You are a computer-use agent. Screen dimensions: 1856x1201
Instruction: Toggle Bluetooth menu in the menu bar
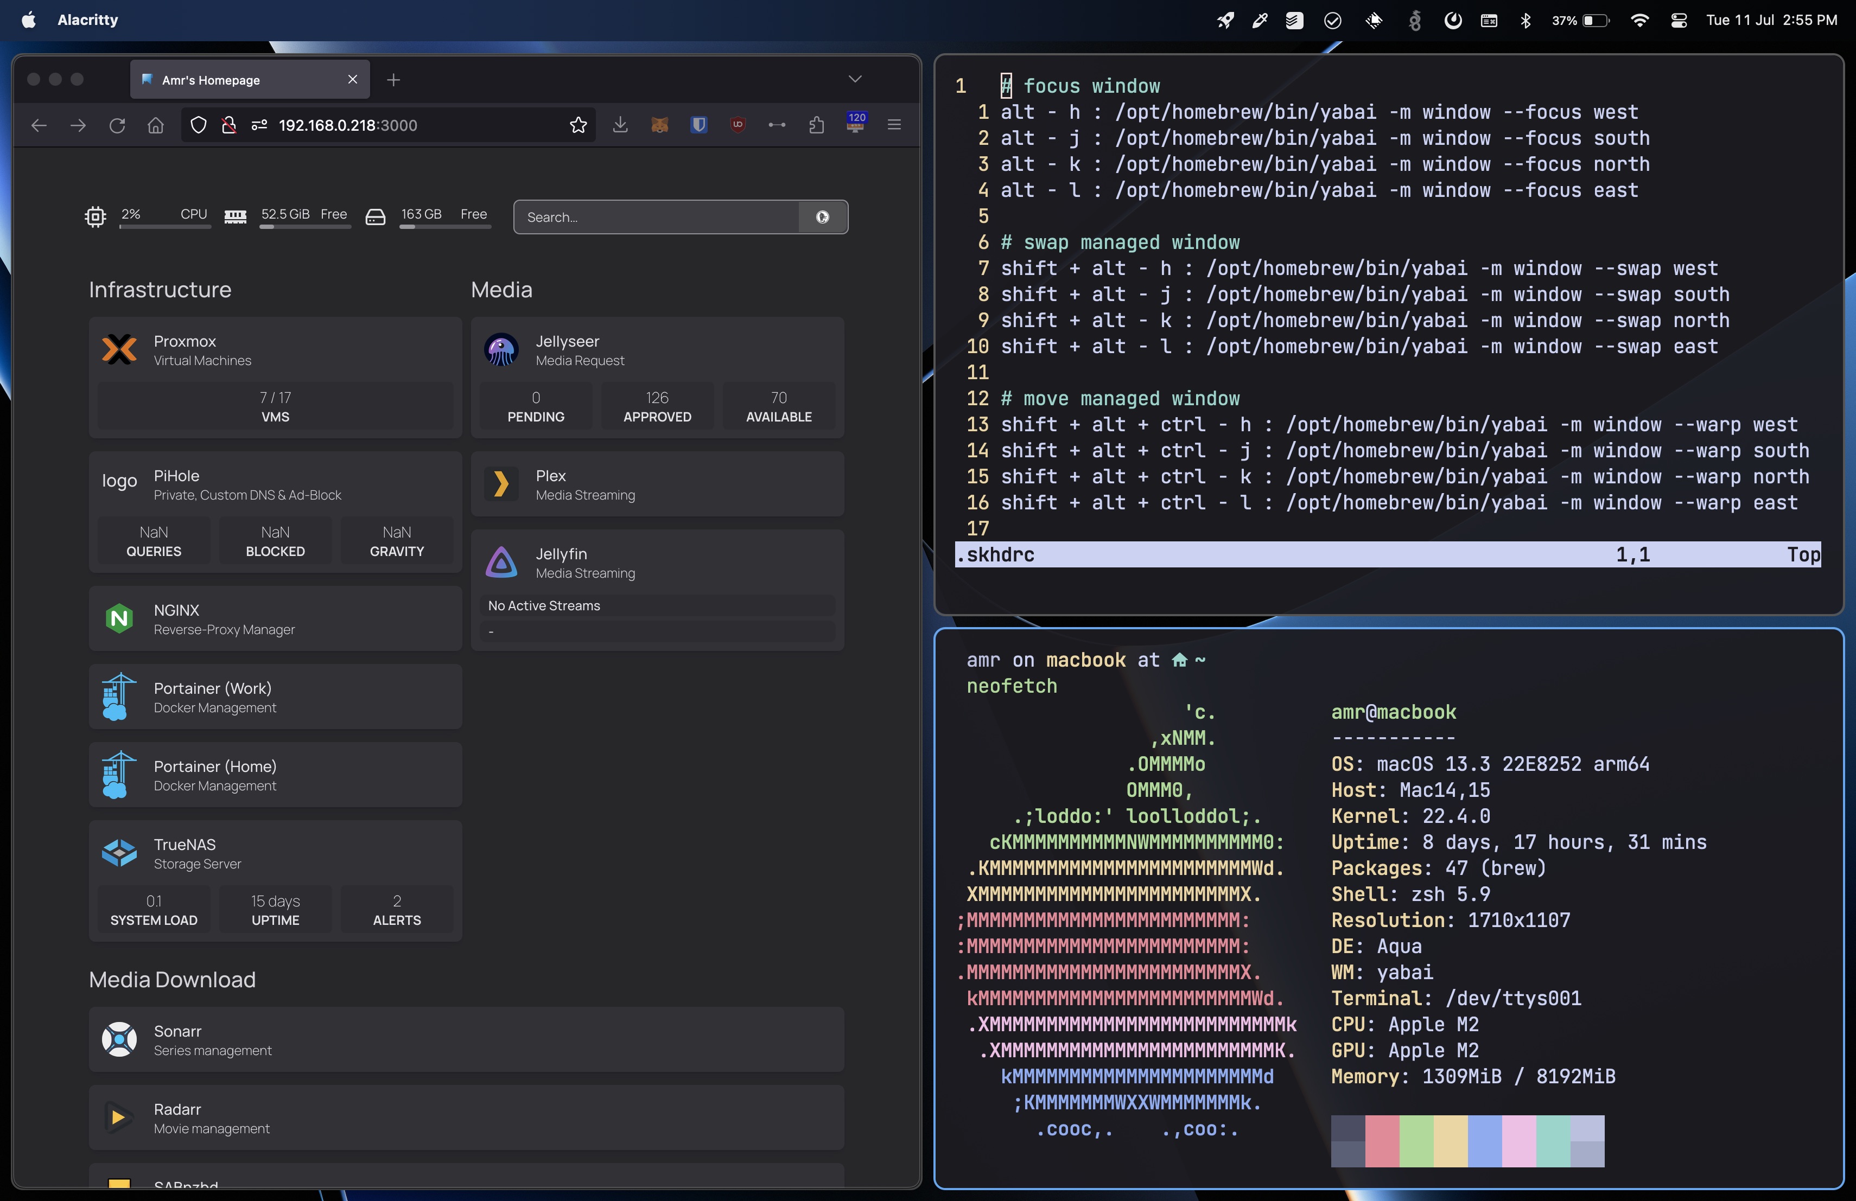tap(1526, 20)
